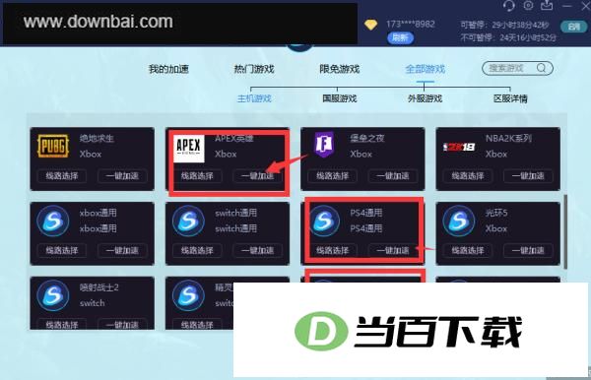Select 主机游戏 sub-category
The height and width of the screenshot is (380, 591).
click(x=254, y=98)
